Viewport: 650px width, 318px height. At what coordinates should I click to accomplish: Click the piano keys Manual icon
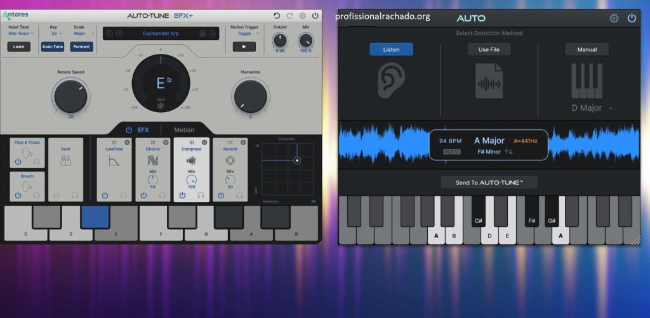(x=587, y=81)
